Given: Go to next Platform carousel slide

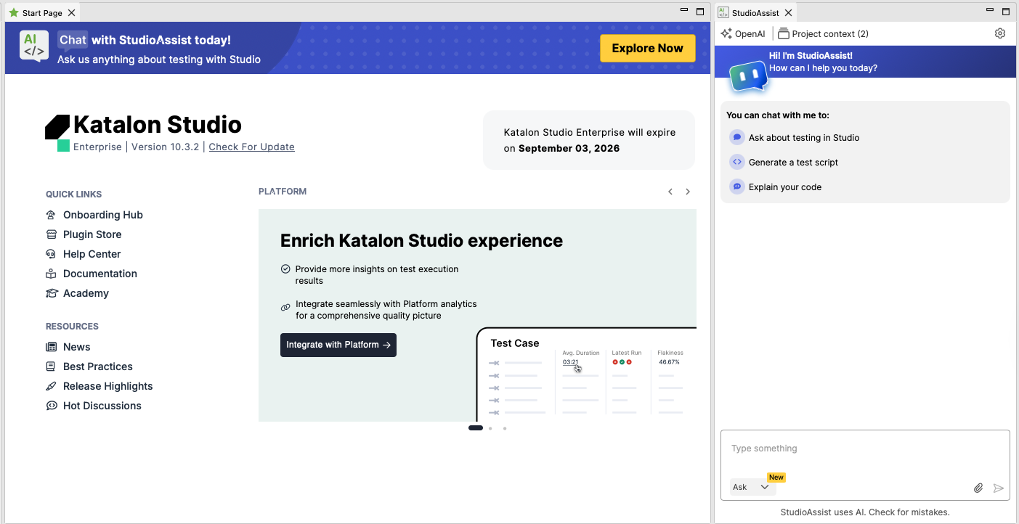Looking at the screenshot, I should pyautogui.click(x=688, y=192).
